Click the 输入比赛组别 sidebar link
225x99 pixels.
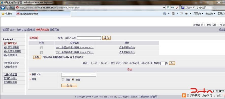pyautogui.click(x=10, y=55)
